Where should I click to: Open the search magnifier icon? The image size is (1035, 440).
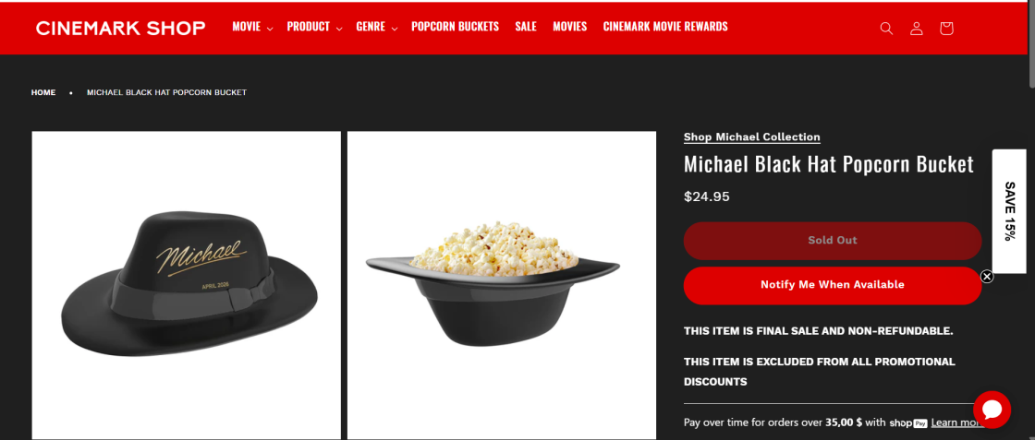[886, 29]
